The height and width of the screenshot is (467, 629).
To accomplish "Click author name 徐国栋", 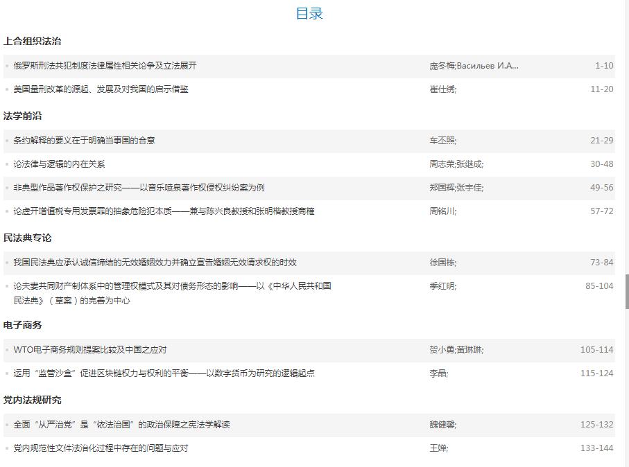I will pyautogui.click(x=442, y=263).
